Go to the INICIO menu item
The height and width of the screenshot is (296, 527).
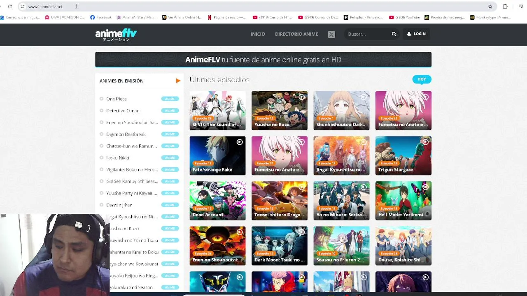point(258,34)
